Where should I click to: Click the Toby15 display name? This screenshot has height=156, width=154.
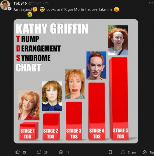[20, 3]
